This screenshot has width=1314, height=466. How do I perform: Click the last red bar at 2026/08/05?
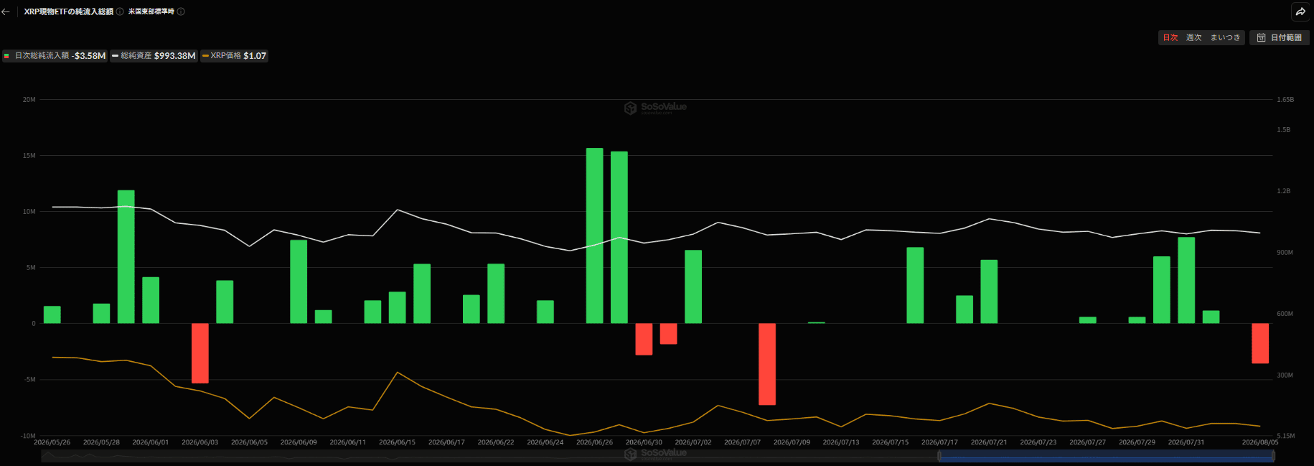[x=1260, y=343]
